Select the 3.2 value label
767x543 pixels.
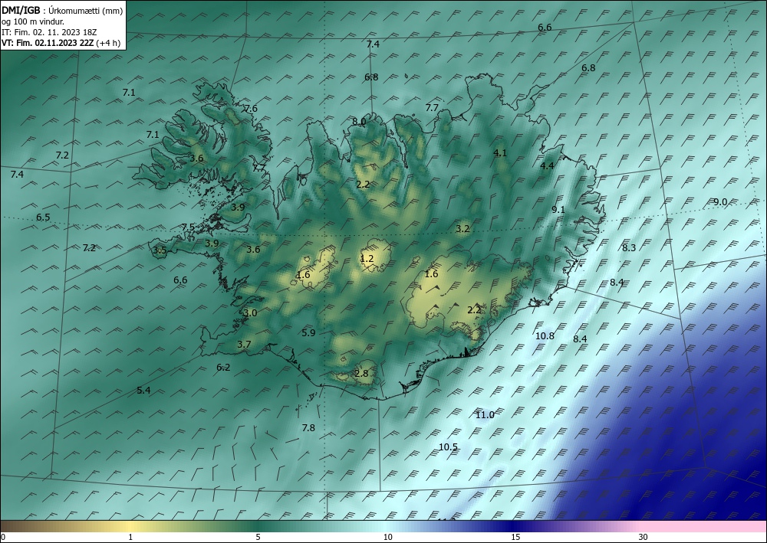tap(463, 228)
